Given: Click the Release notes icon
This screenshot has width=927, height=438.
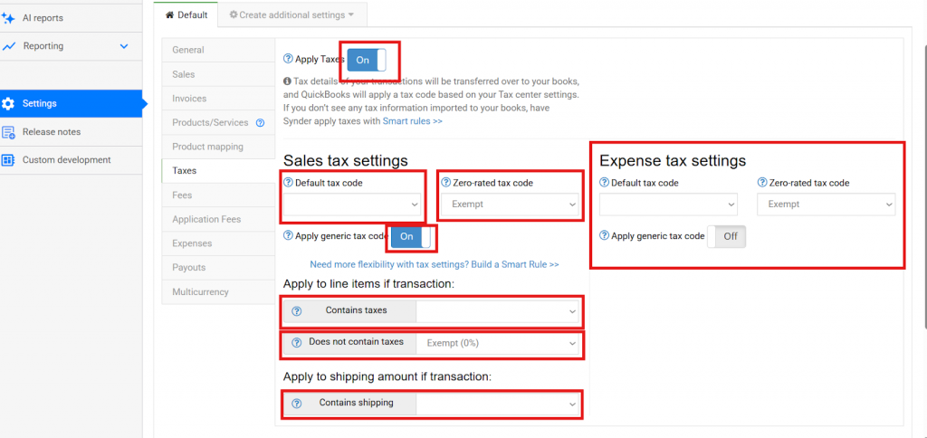Looking at the screenshot, I should click(8, 132).
